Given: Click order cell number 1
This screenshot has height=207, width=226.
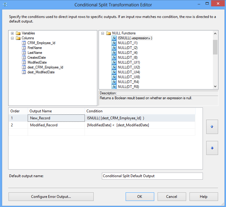Looking at the screenshot, I should (18, 118).
